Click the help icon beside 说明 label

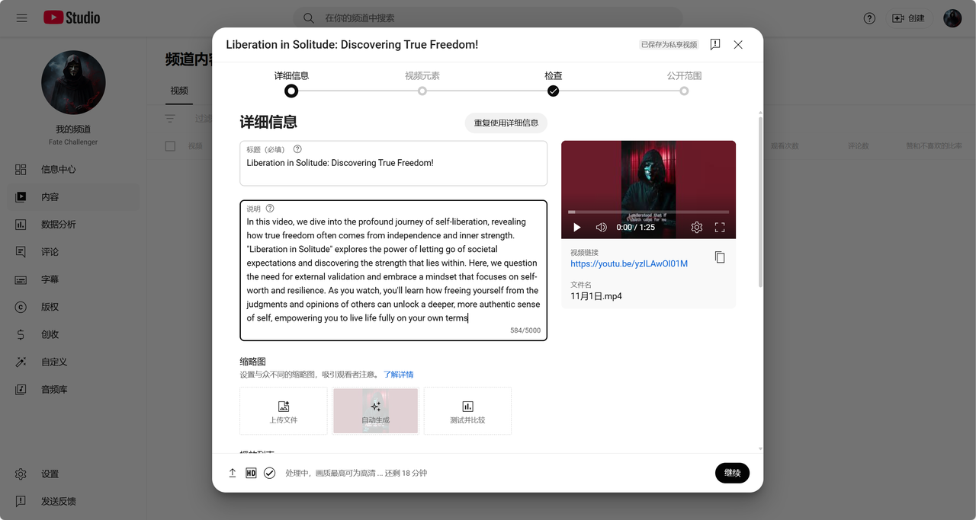coord(270,209)
